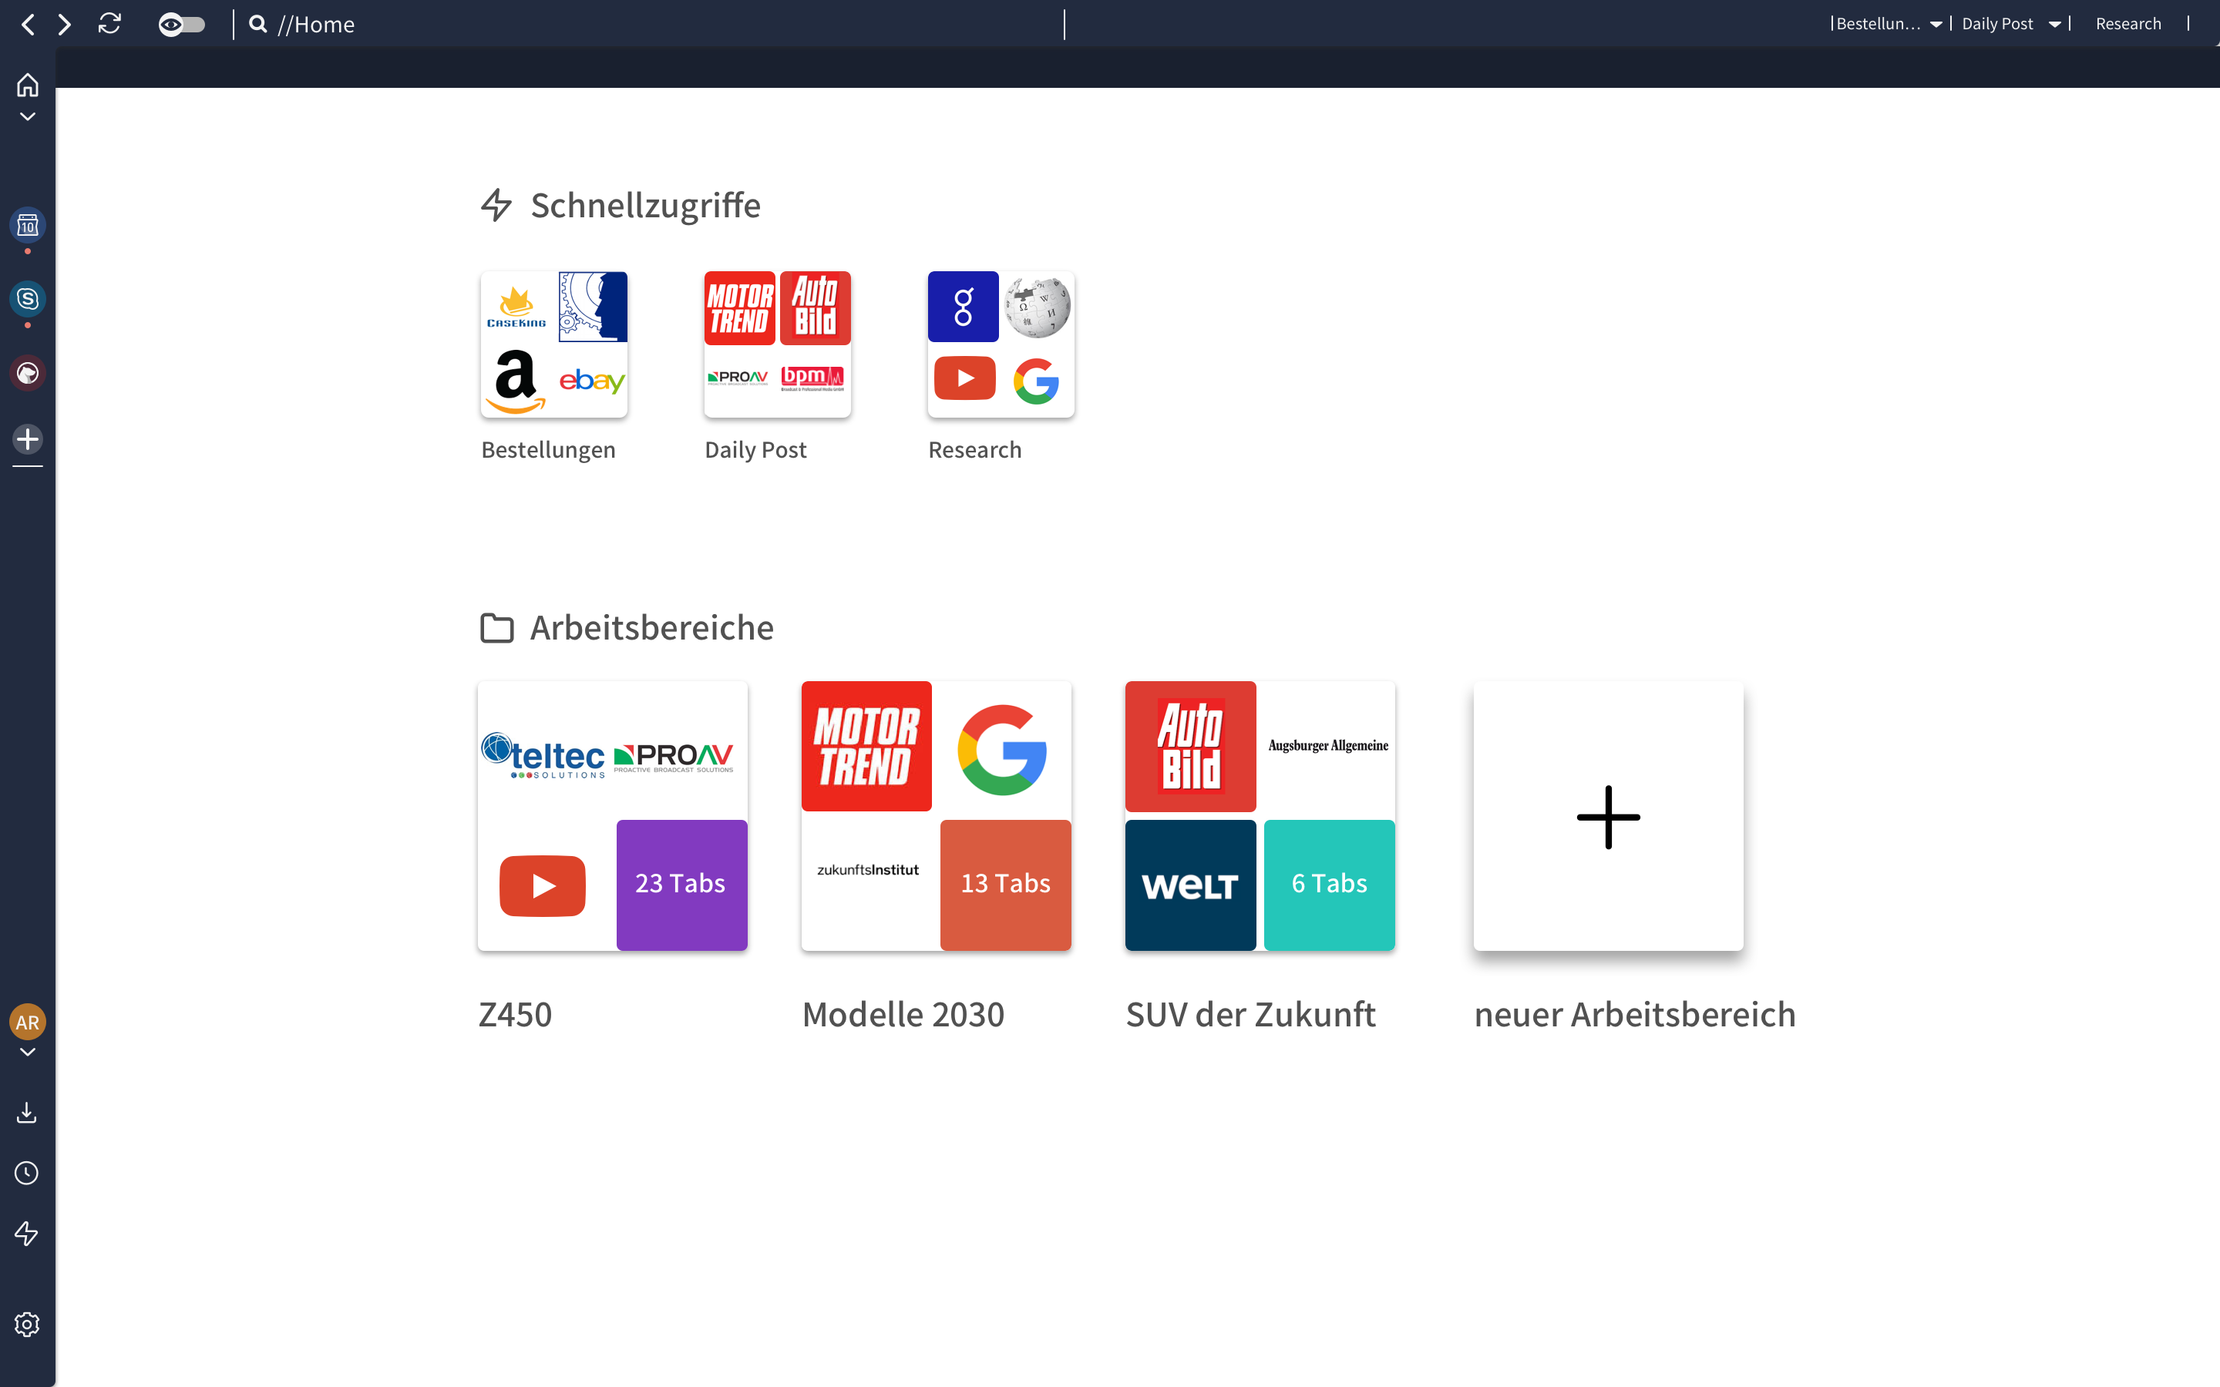Open WELT in SUV der Zukunft

click(x=1191, y=885)
